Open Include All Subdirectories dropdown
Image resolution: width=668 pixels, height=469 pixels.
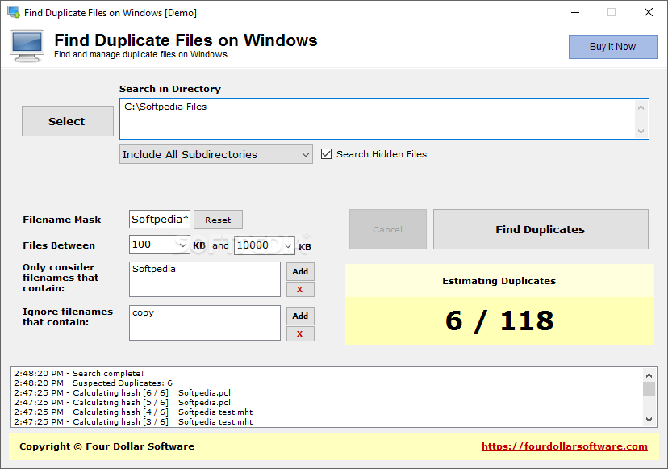[216, 154]
